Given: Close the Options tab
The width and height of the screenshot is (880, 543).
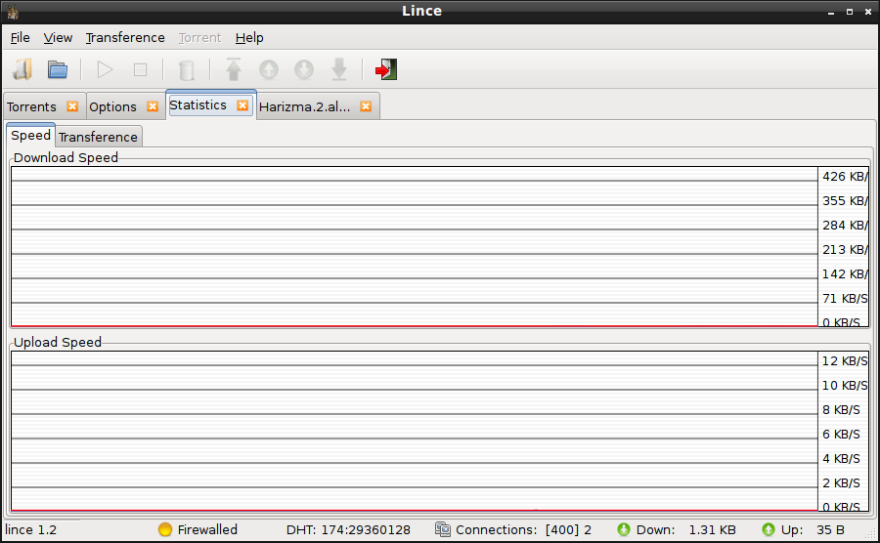Looking at the screenshot, I should [x=153, y=105].
